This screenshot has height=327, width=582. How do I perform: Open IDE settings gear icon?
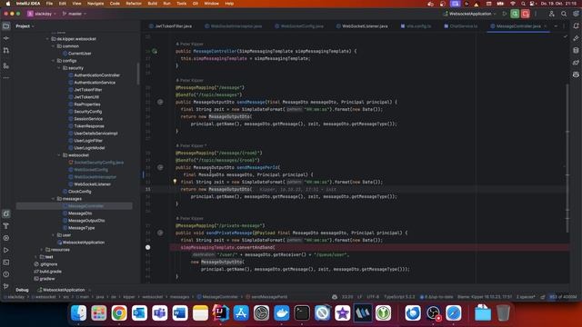tap(576, 14)
